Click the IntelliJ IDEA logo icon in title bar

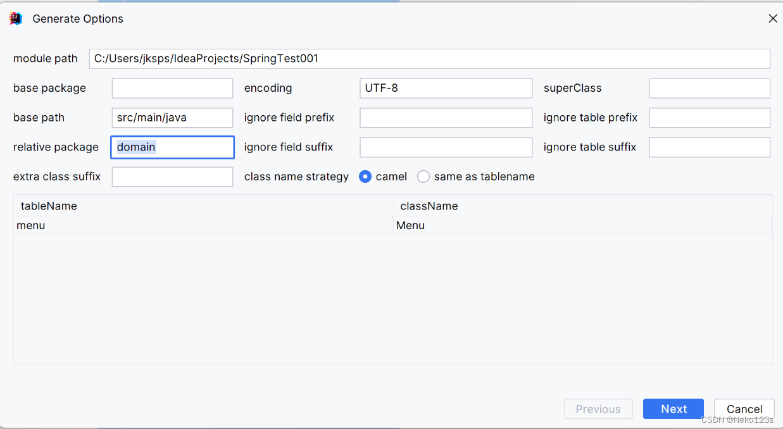16,19
